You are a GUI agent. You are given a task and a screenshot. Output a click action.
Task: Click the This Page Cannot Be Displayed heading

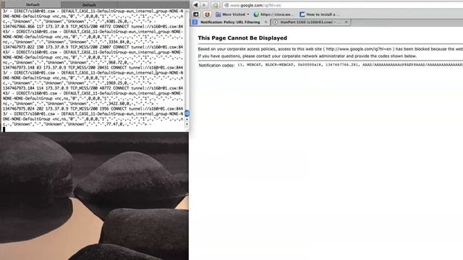pyautogui.click(x=242, y=38)
